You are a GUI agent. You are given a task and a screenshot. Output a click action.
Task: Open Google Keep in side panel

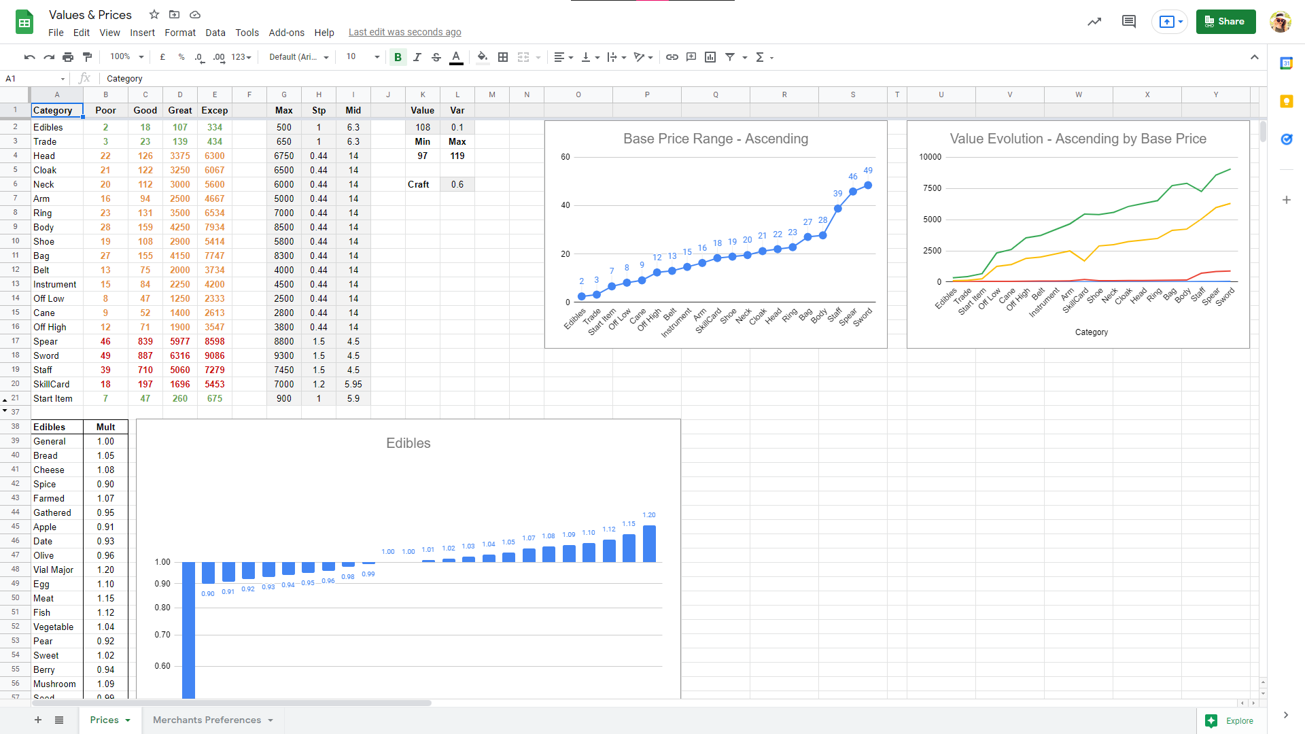(1286, 101)
